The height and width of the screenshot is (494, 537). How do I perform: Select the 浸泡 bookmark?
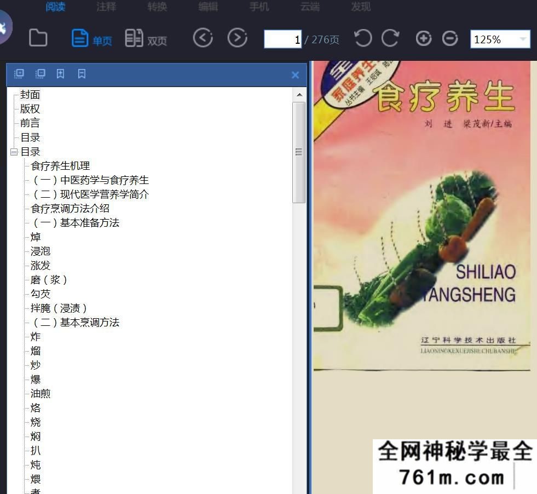[x=41, y=251]
